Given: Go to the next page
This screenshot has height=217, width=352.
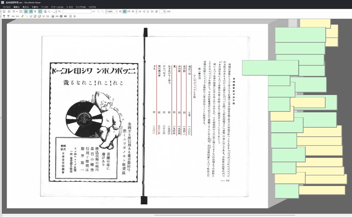Looking at the screenshot, I should click(148, 11).
